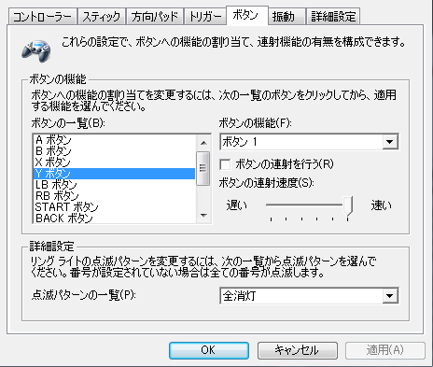Click the OK button
The width and height of the screenshot is (433, 367).
click(x=209, y=350)
